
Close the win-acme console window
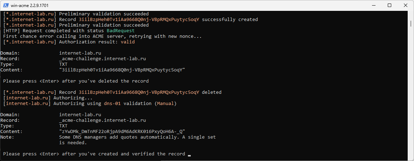(x=405, y=5)
